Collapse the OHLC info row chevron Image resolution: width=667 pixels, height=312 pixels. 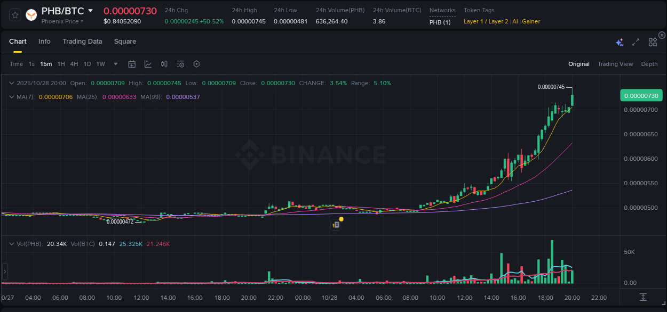(x=12, y=83)
